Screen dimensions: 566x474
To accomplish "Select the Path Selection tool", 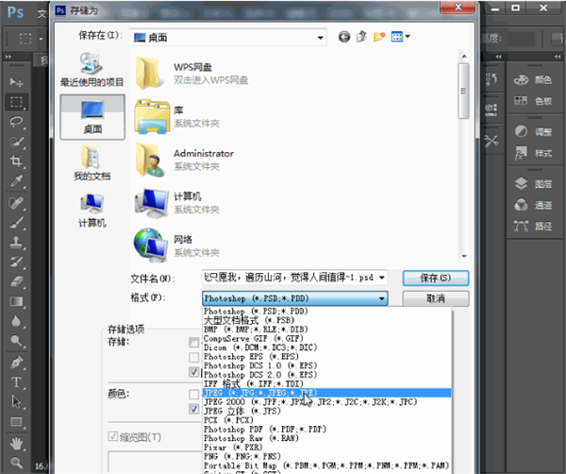I will point(16,401).
